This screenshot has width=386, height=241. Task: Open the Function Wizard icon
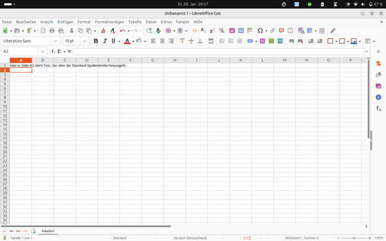[53, 51]
